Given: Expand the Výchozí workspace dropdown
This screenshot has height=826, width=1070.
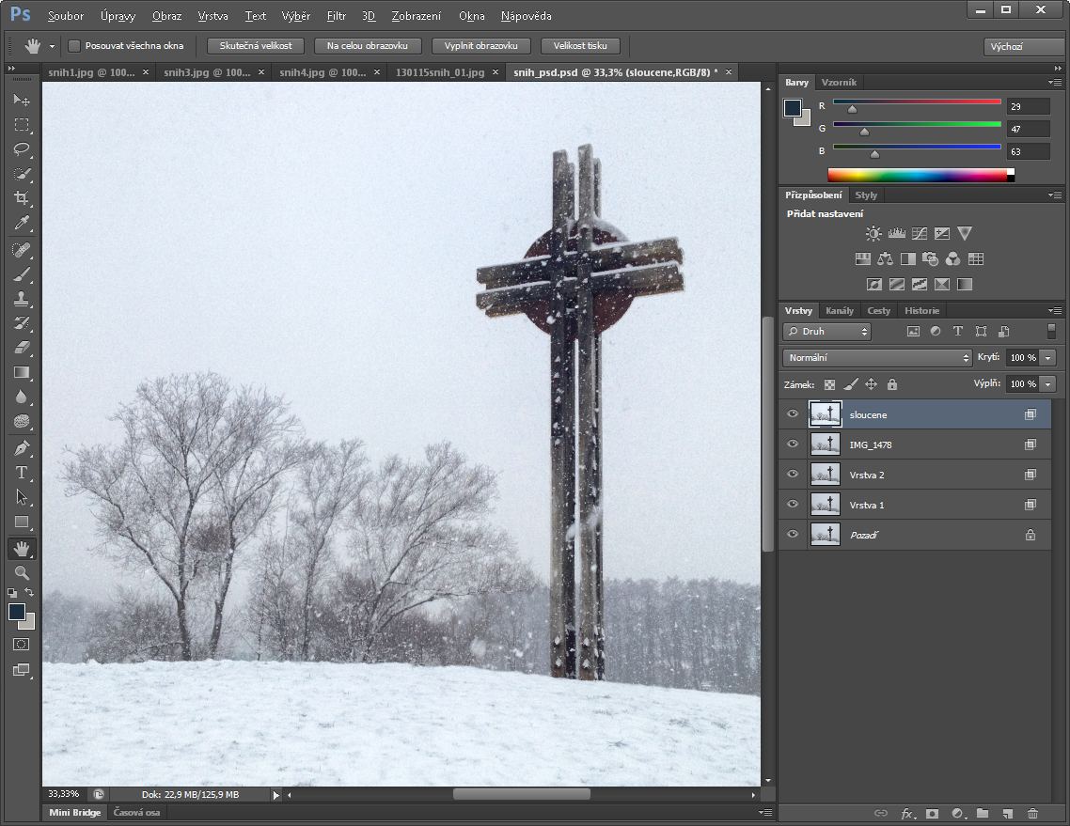Looking at the screenshot, I should 1023,46.
